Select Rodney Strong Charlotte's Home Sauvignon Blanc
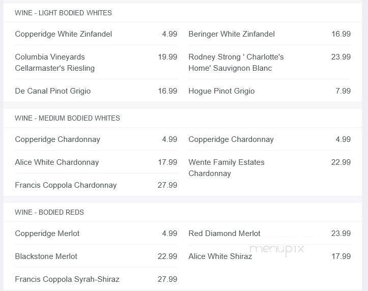The width and height of the screenshot is (368, 291). [236, 63]
